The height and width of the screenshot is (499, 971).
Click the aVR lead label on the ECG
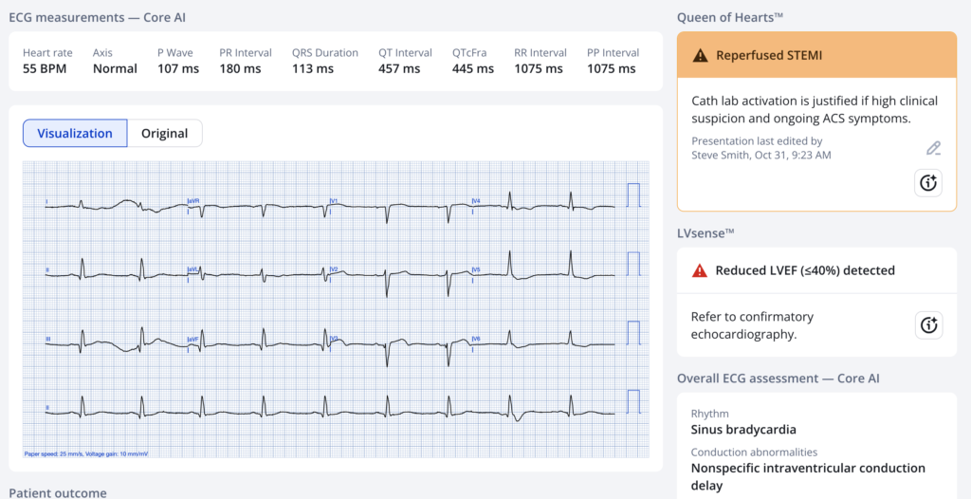coord(193,201)
